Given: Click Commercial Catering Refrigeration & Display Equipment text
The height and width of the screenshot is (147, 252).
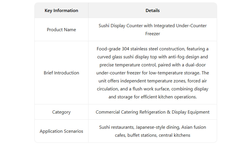Looking at the screenshot, I should tap(152, 112).
